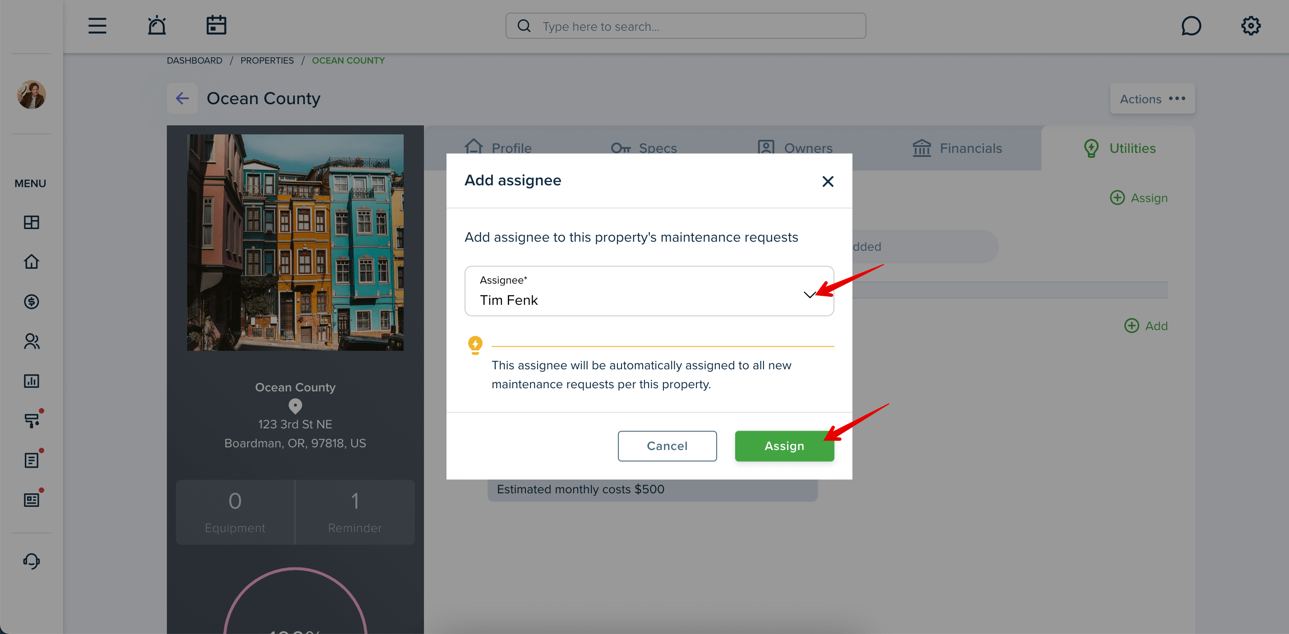The image size is (1289, 634).
Task: Switch to the Financials tab
Action: coord(957,148)
